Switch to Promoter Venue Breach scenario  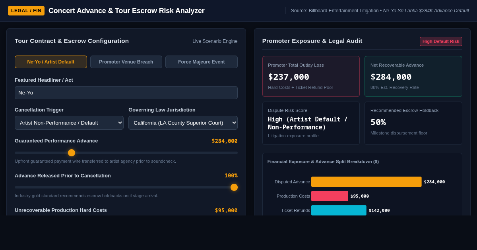[x=126, y=62]
